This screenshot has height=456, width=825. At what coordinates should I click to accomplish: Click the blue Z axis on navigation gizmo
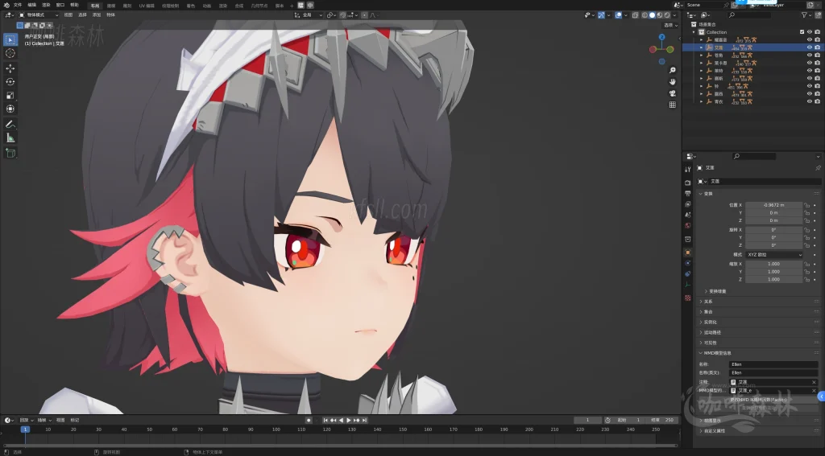click(x=661, y=37)
